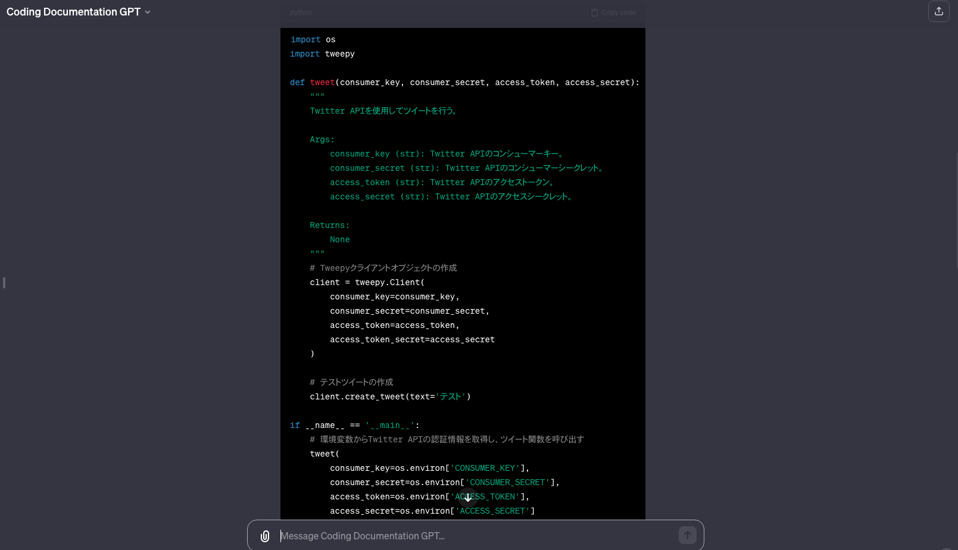Click the 'python' language label
This screenshot has height=550, width=958.
[301, 12]
